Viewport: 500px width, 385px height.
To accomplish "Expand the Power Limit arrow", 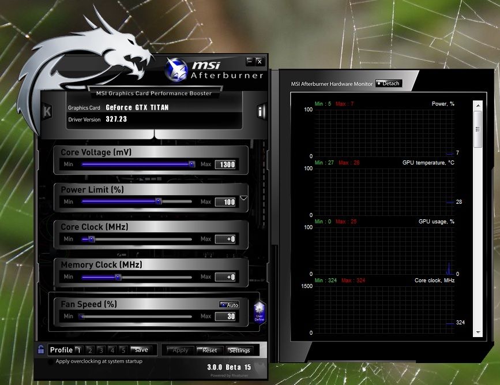I will click(243, 198).
